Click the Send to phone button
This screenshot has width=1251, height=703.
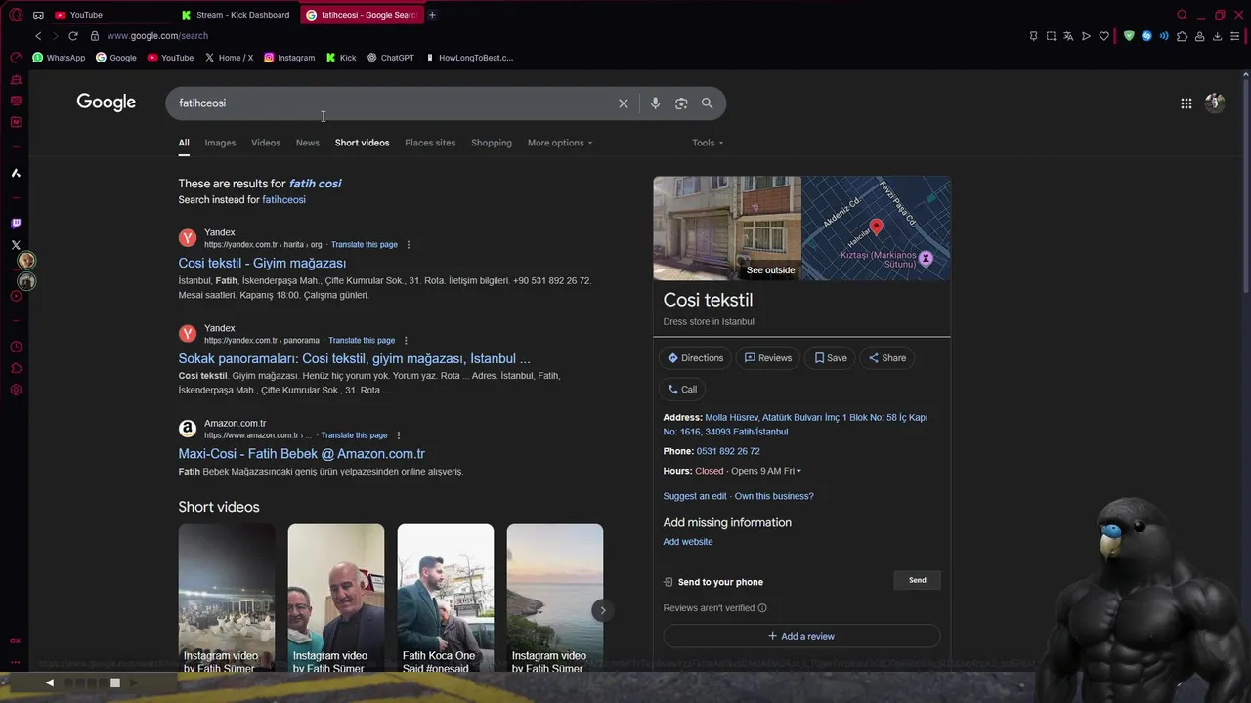tap(917, 580)
